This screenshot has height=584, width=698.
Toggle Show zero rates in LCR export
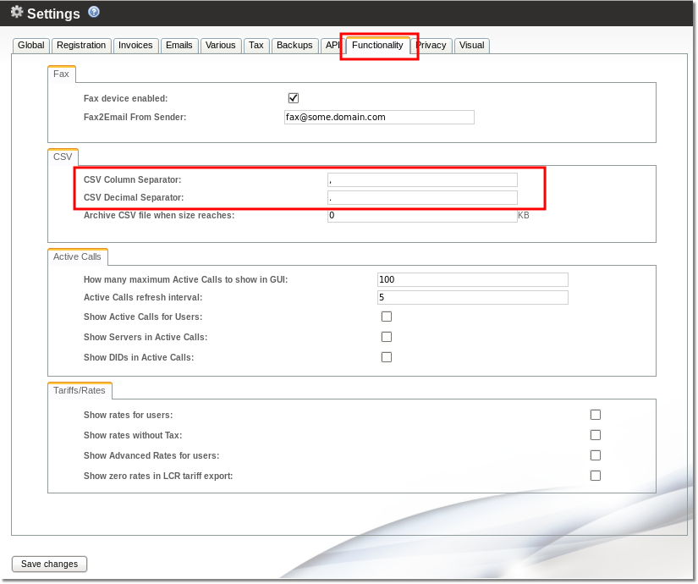click(596, 476)
